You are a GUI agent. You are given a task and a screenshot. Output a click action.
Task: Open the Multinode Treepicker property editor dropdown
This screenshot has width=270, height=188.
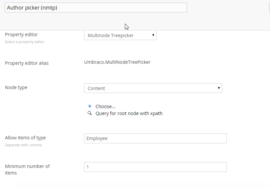(120, 35)
